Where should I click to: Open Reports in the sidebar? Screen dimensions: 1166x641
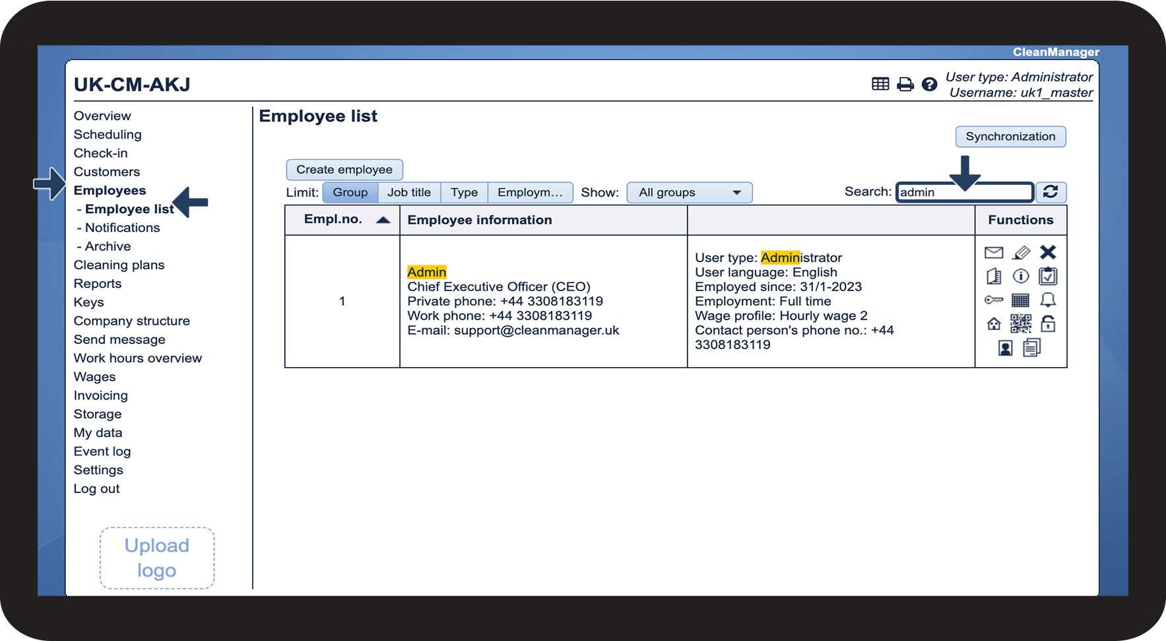98,284
